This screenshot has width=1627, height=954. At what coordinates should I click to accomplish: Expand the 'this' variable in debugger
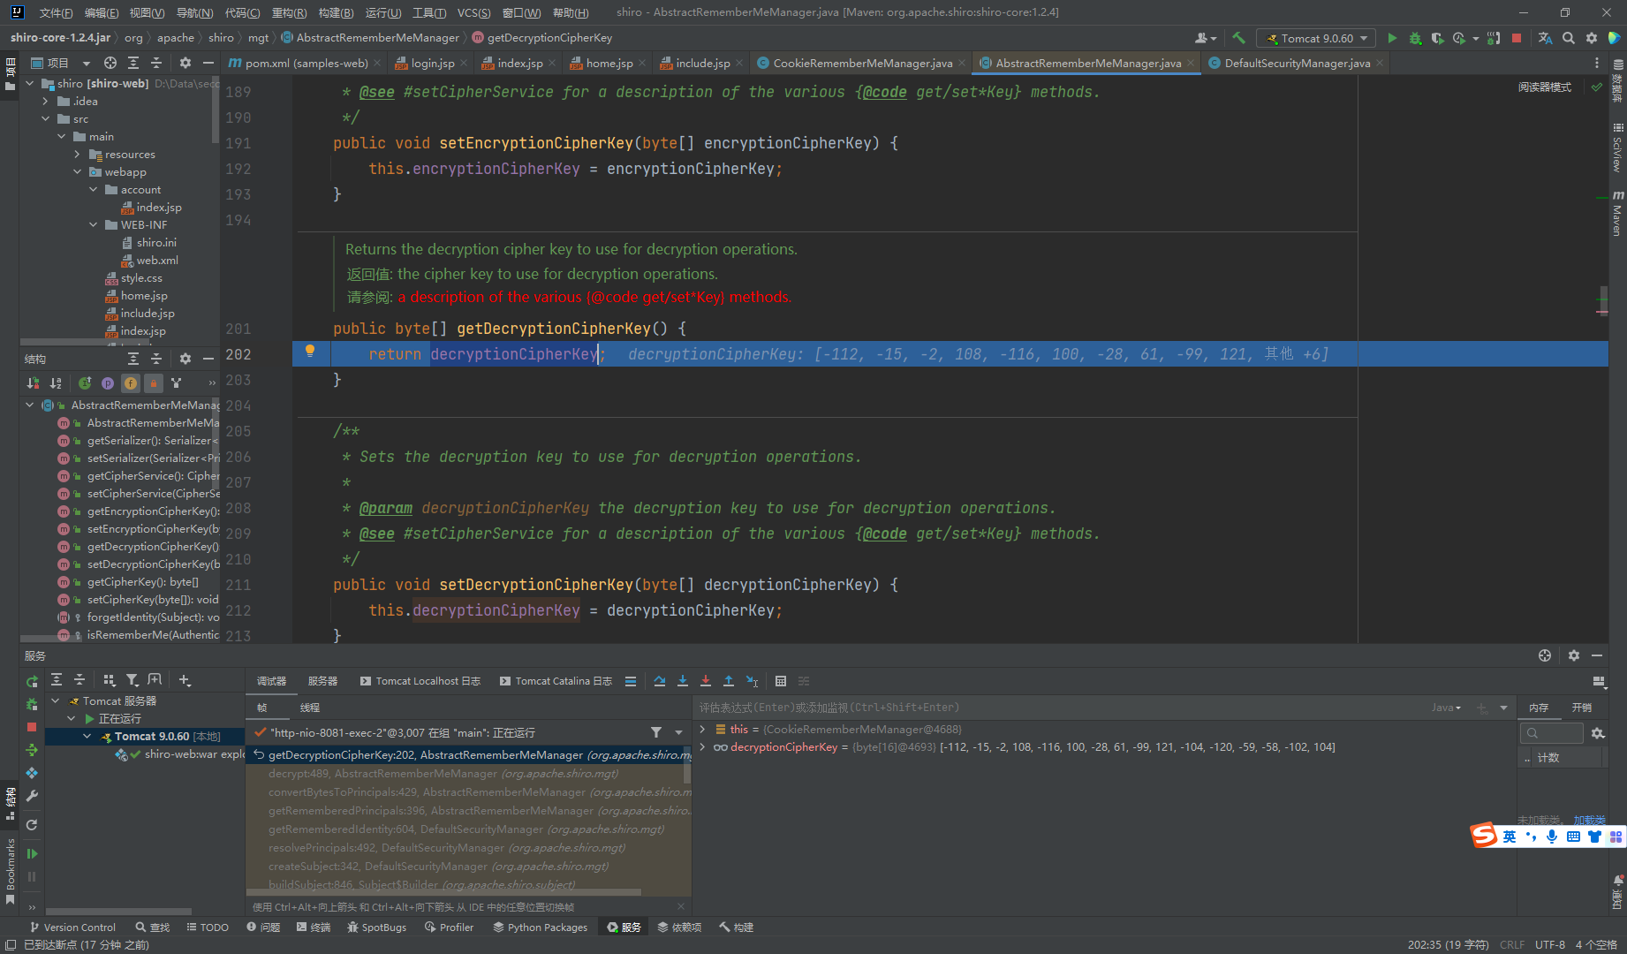[703, 729]
